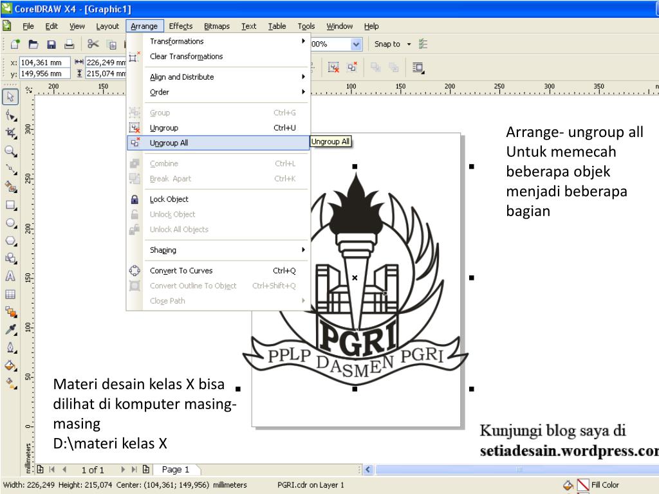Image resolution: width=659 pixels, height=494 pixels.
Task: Click Ungroup All icon on the property bar
Action: click(x=352, y=67)
